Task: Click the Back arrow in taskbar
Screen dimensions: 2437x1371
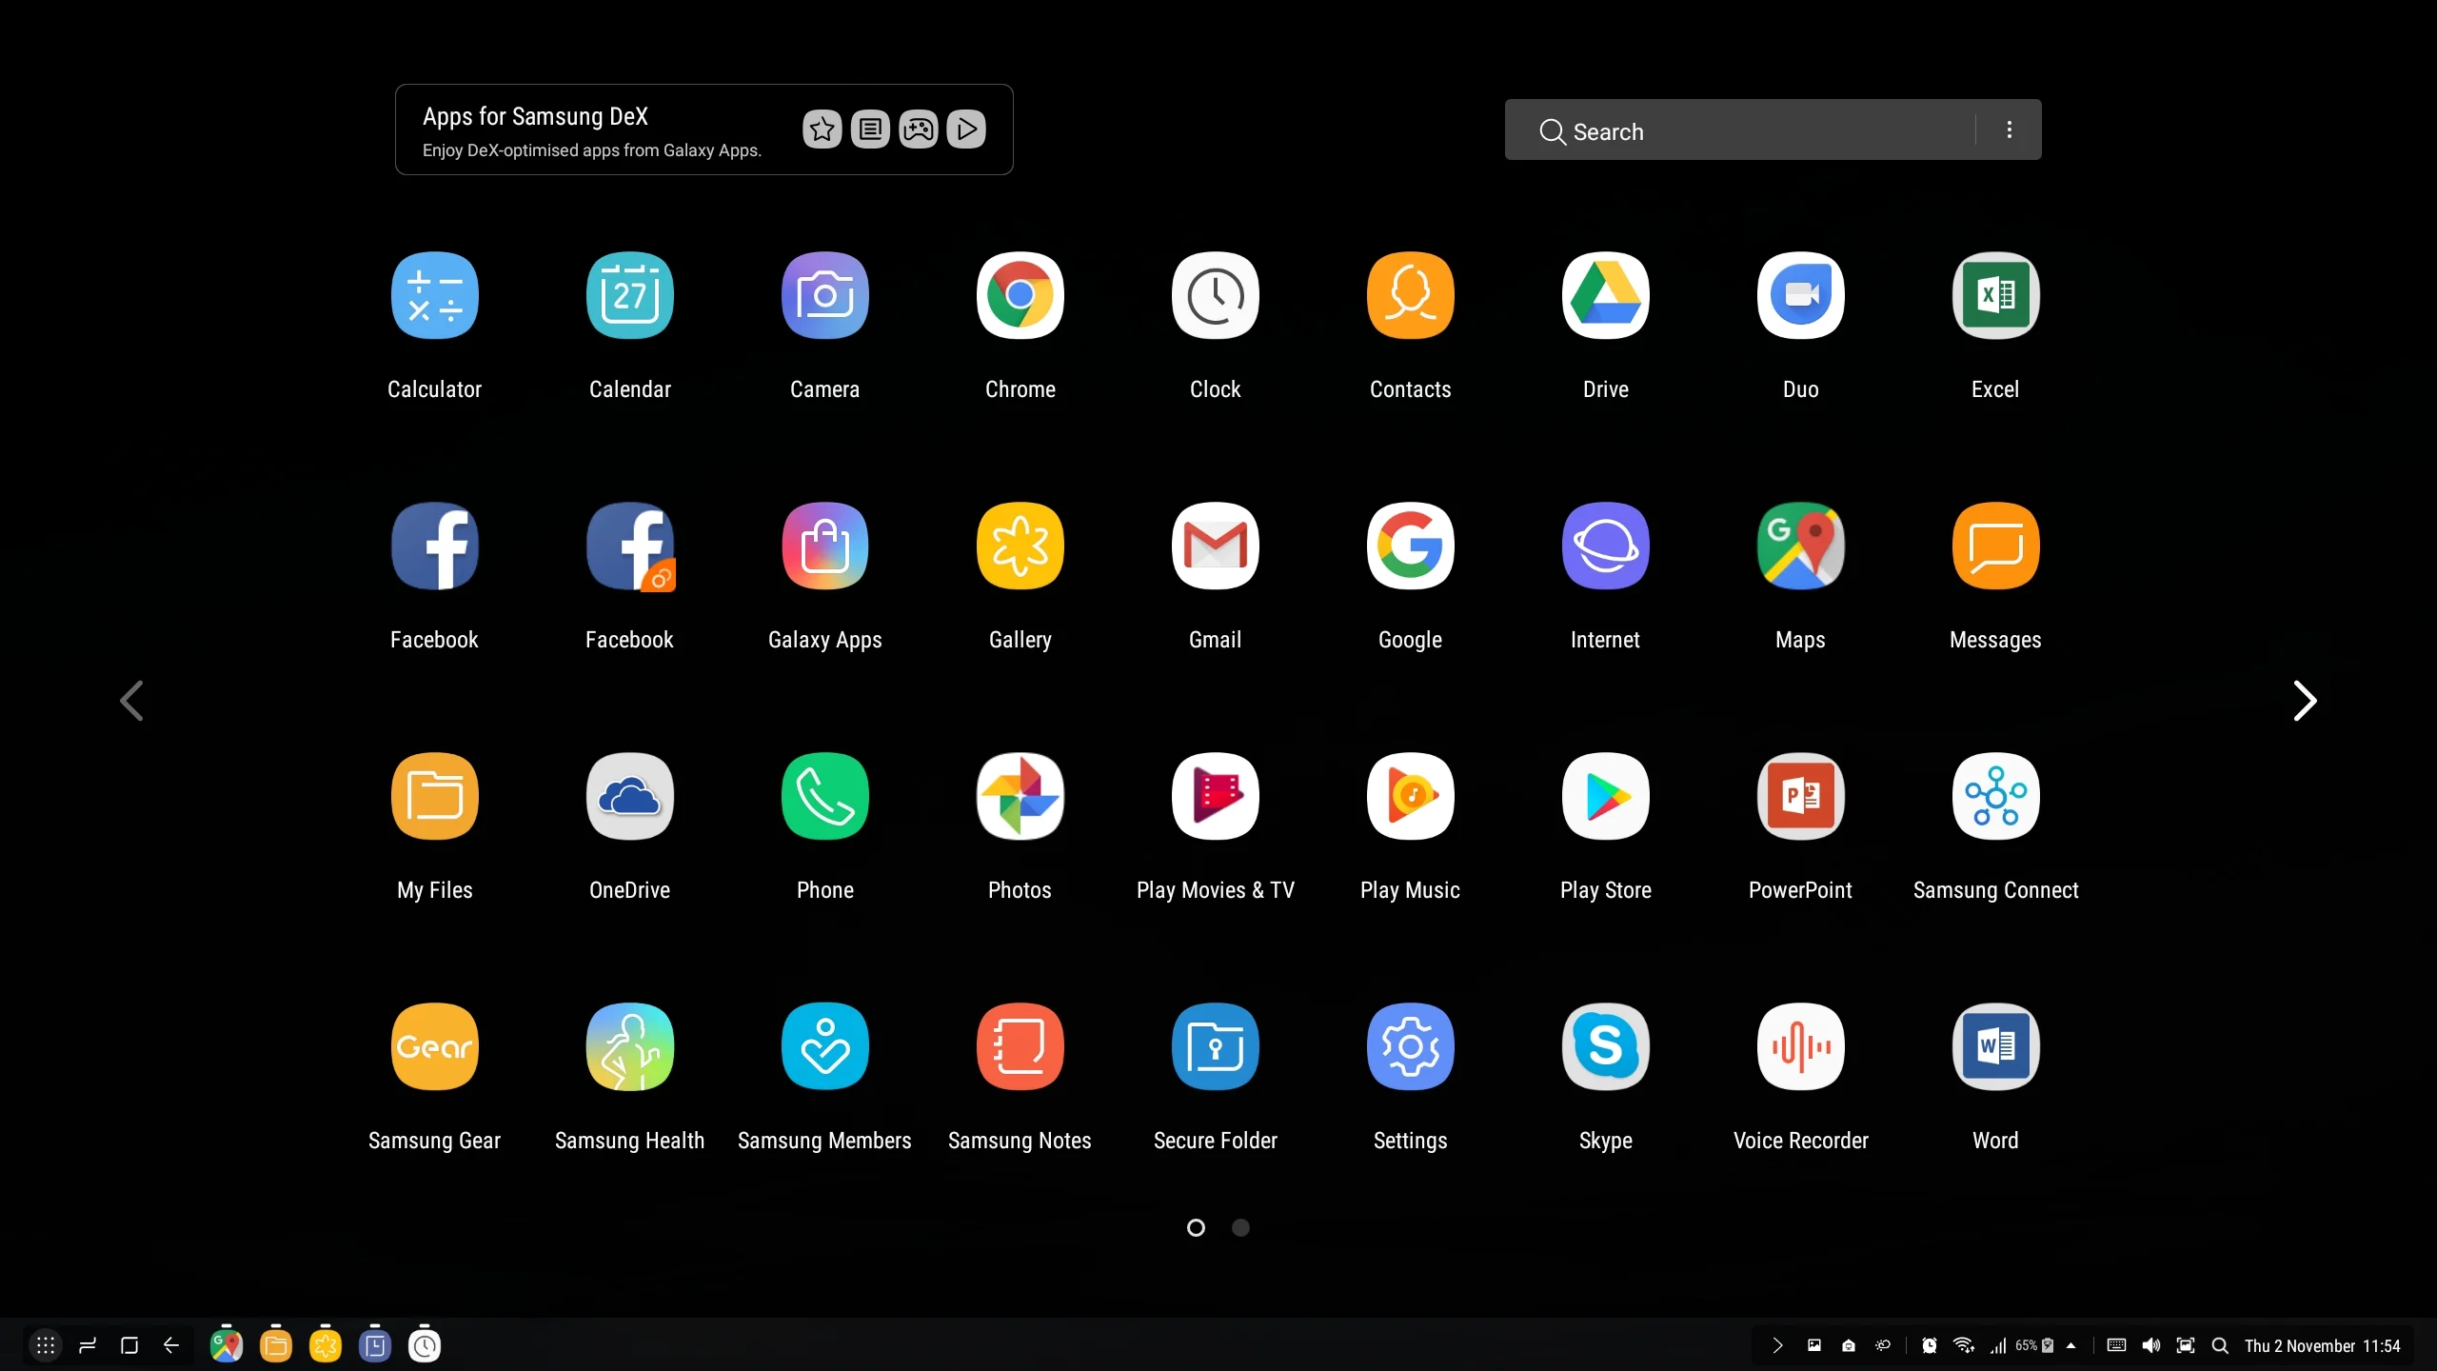Action: [171, 1345]
